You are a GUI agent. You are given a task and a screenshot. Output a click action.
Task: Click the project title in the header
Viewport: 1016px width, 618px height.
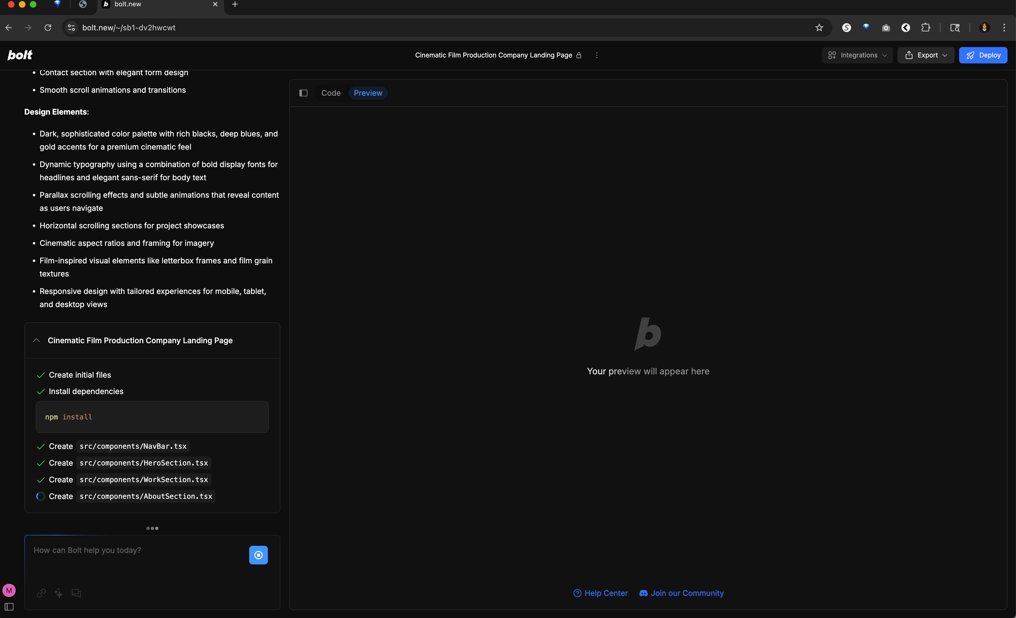coord(493,55)
